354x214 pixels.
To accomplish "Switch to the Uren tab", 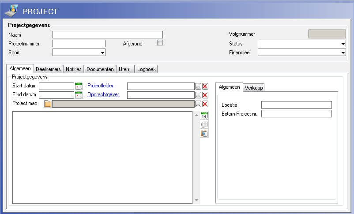I will [x=125, y=69].
